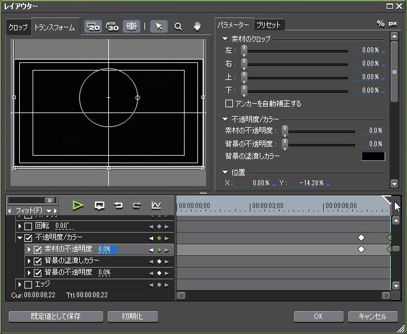Uncheck 背景の塗潰しカラー checkbox
Viewport: 407px width, 334px height.
click(38, 261)
